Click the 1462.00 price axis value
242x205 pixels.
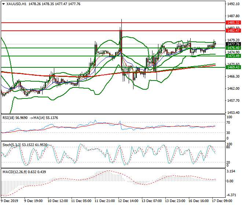click(x=233, y=89)
